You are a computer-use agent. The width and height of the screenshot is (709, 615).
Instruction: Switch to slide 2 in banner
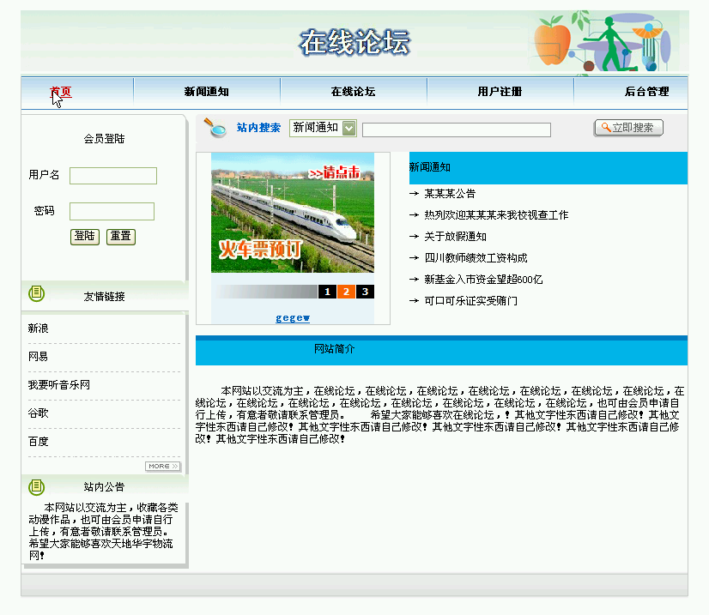point(346,292)
